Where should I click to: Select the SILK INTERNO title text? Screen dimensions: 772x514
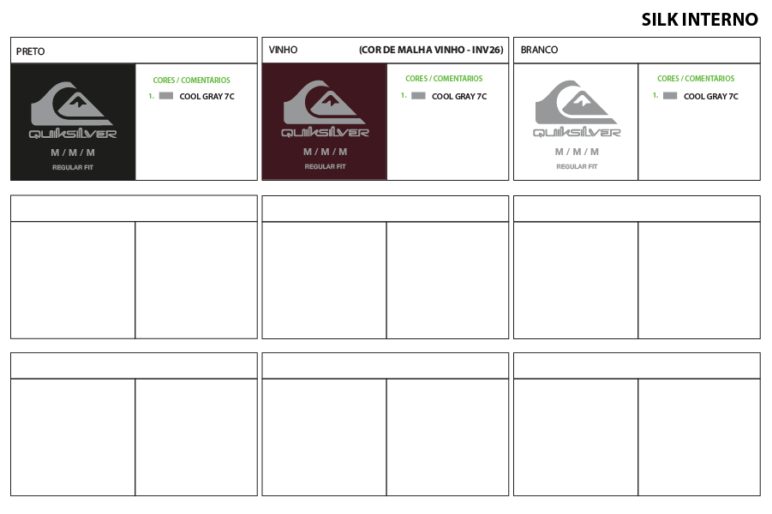pyautogui.click(x=699, y=20)
